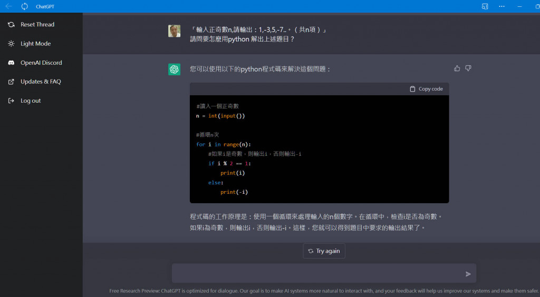540x297 pixels.
Task: Give thumbs down to the response
Action: pyautogui.click(x=468, y=68)
